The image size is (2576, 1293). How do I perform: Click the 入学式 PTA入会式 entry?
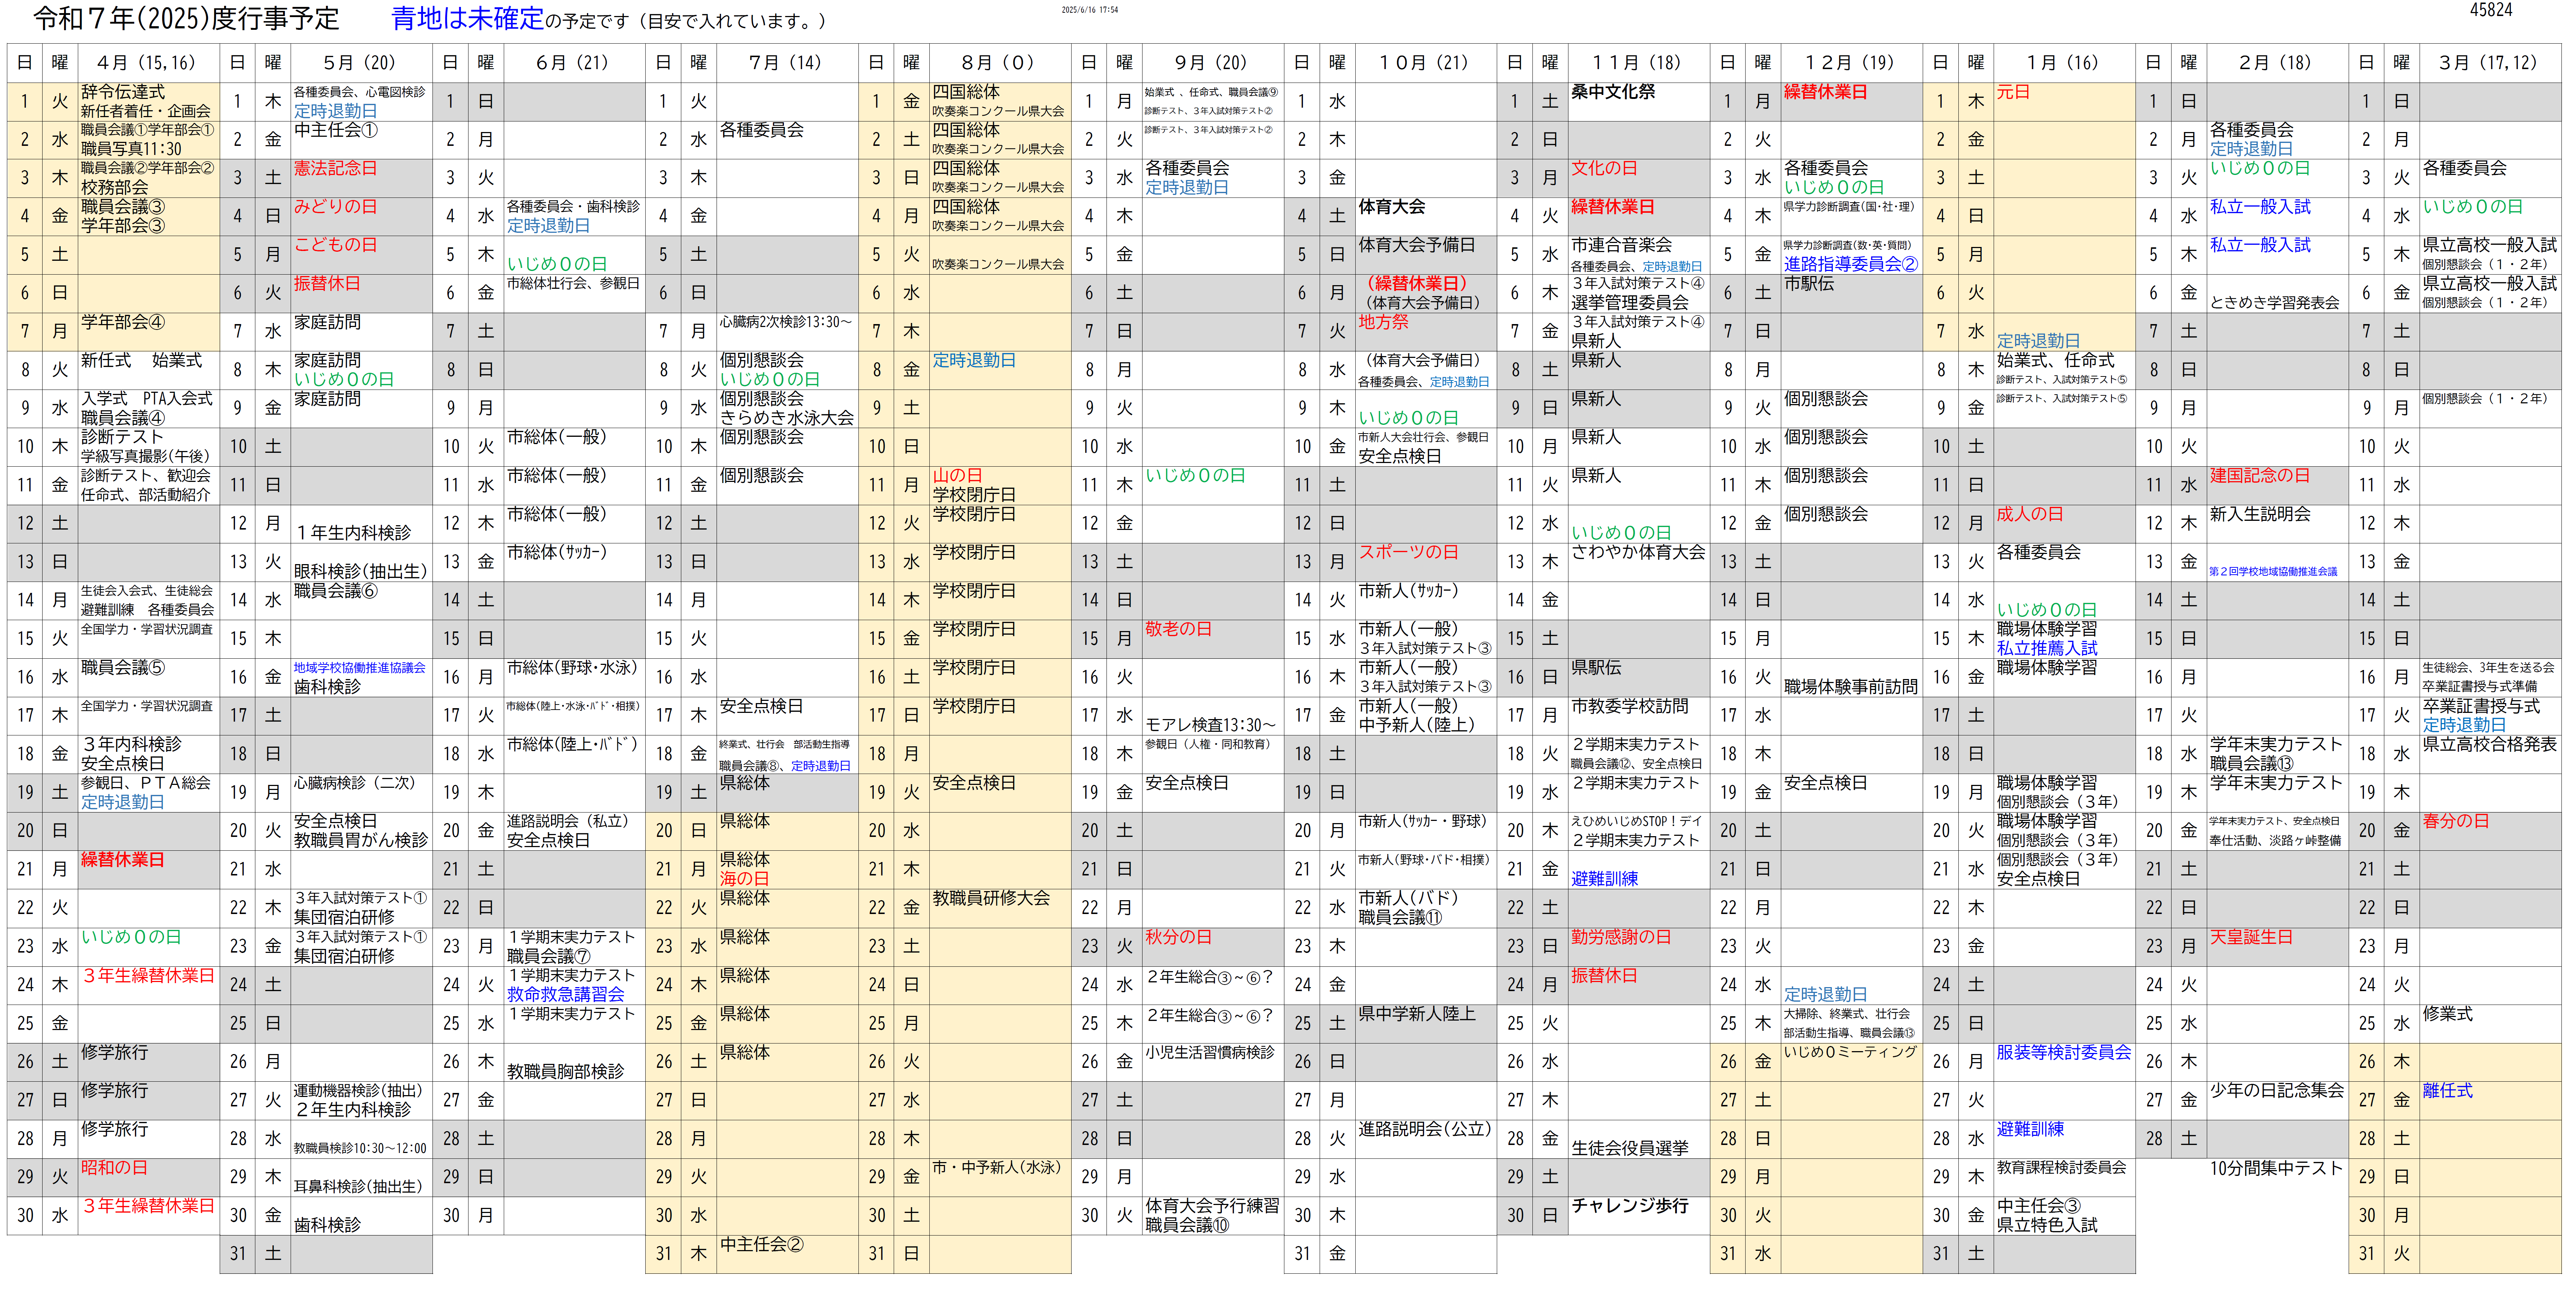tap(147, 399)
